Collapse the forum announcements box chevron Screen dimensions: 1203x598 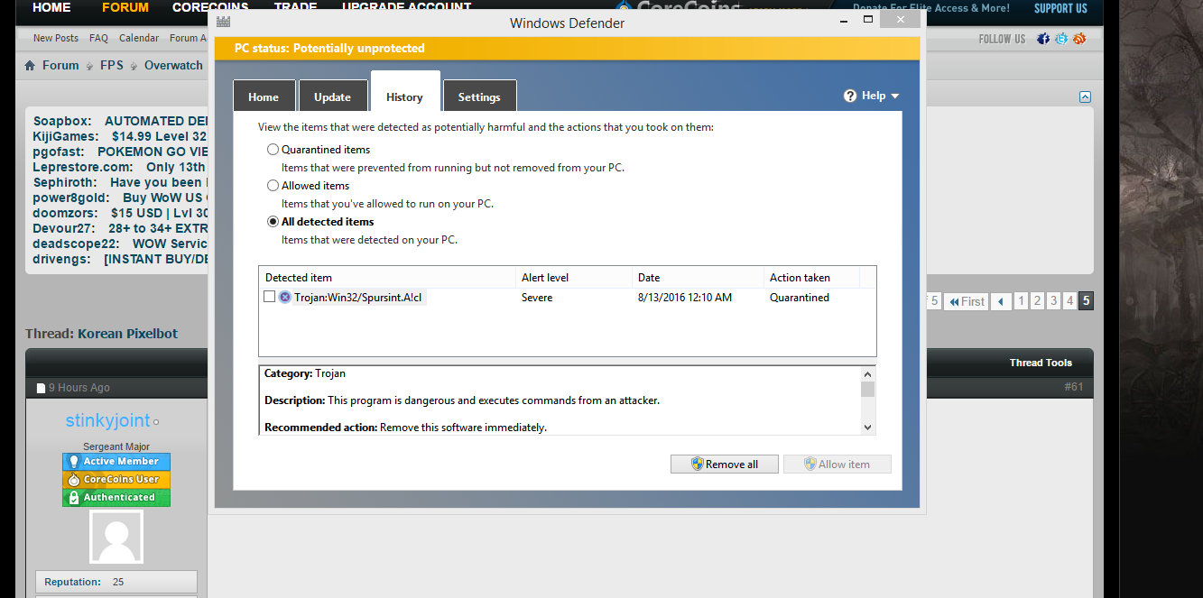tap(1085, 97)
